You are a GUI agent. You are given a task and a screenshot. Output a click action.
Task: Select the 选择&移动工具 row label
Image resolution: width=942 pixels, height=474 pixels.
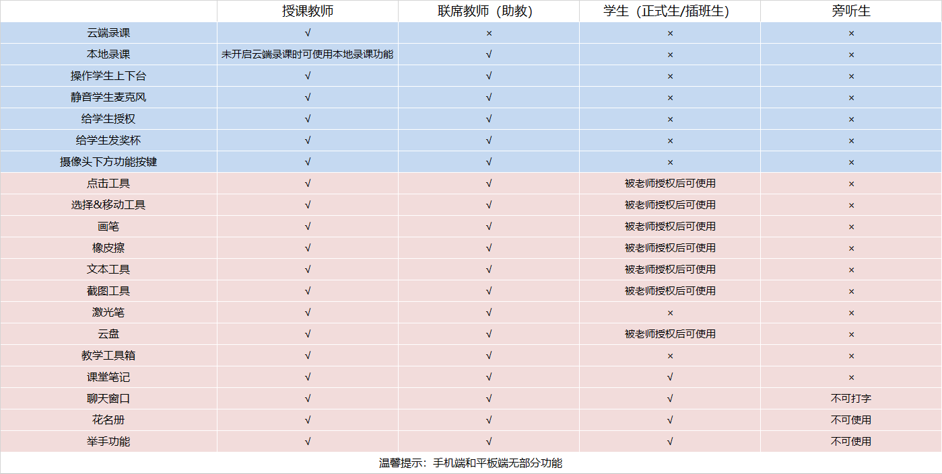(108, 205)
